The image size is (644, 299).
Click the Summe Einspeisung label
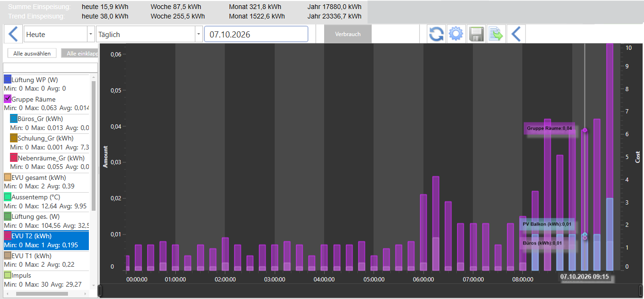pyautogui.click(x=39, y=7)
